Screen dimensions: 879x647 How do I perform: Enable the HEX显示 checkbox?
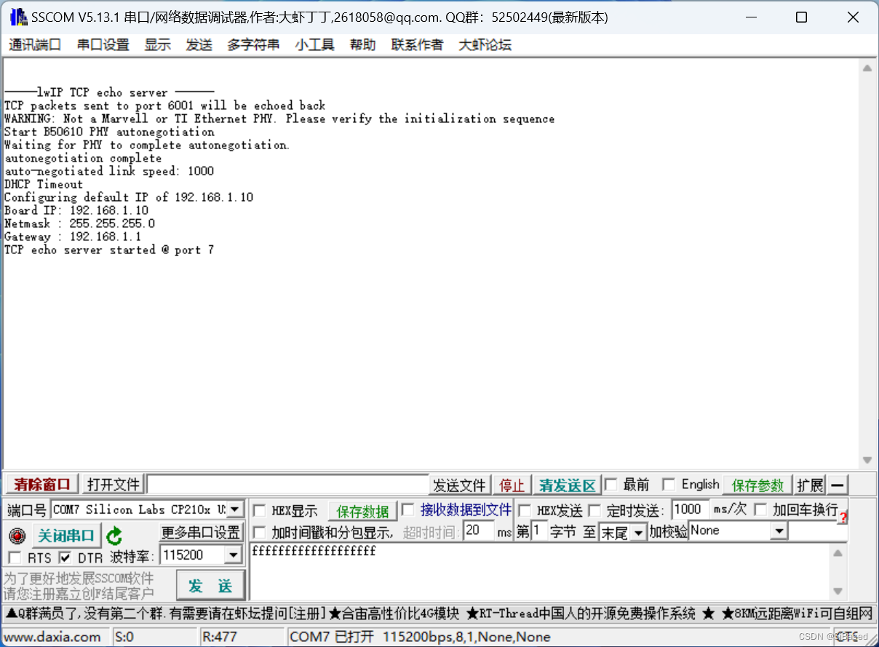coord(260,510)
